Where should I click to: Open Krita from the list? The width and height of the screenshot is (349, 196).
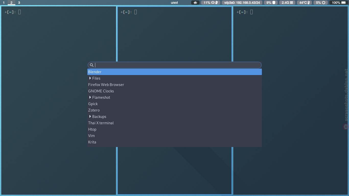175,142
